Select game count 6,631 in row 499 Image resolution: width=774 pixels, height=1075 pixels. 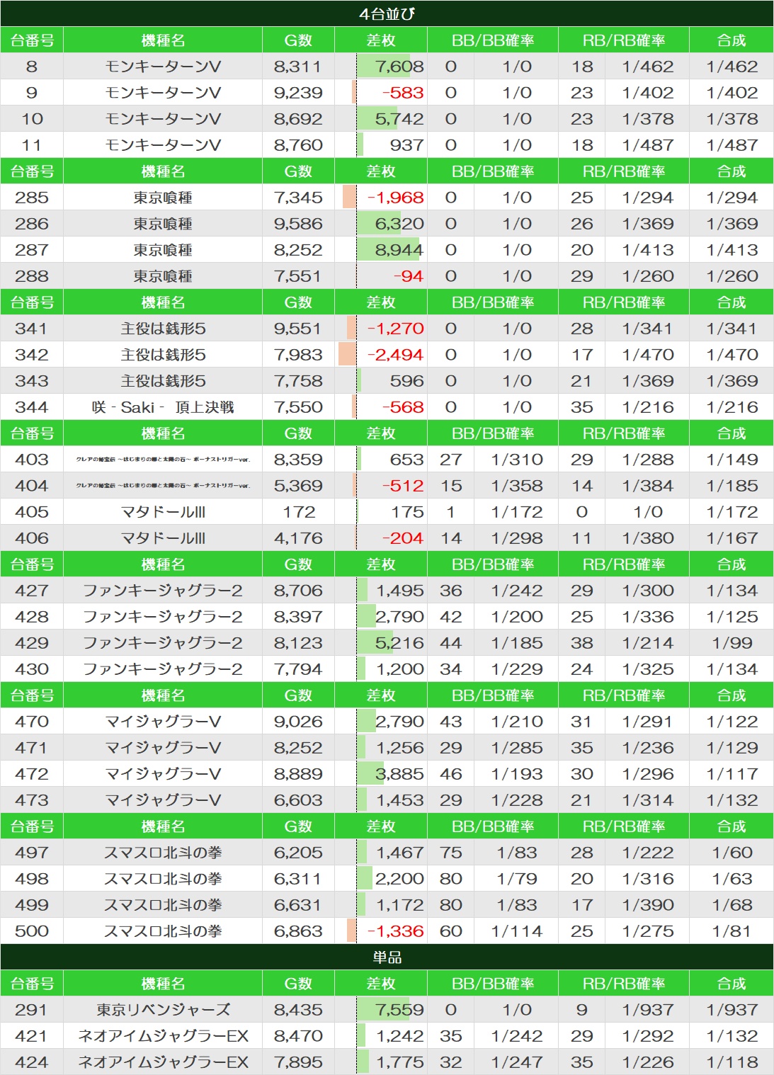(298, 905)
